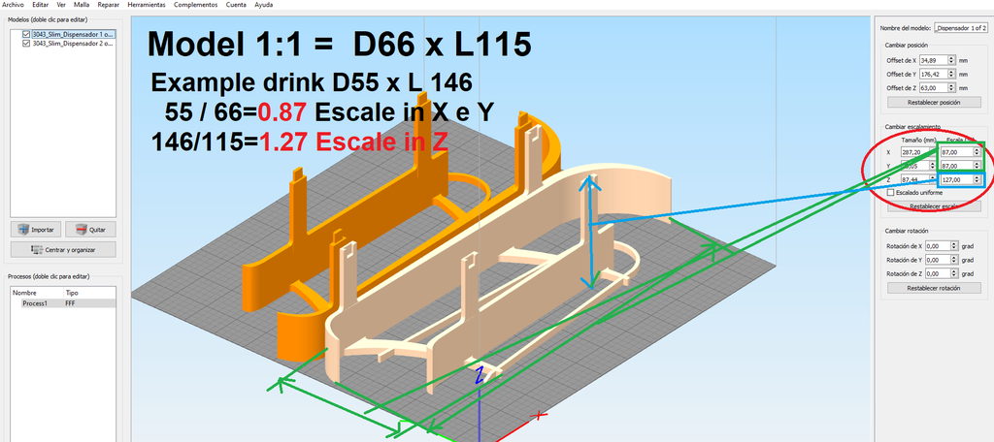The height and width of the screenshot is (442, 994).
Task: Click Restablecer rotación button
Action: point(934,288)
